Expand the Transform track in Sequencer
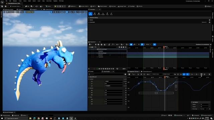Viewport: 214px width, 120px height. (97, 57)
